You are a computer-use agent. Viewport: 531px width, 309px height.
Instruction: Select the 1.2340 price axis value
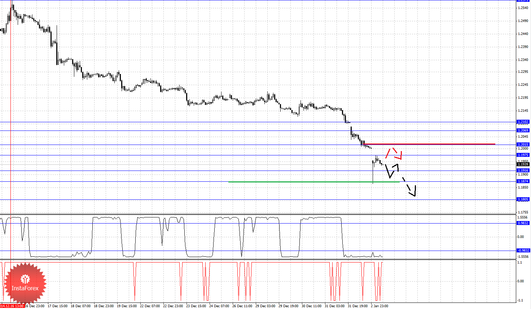click(523, 60)
